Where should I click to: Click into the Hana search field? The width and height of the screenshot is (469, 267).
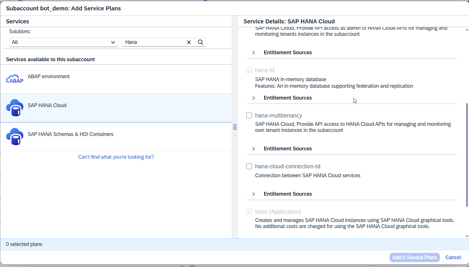point(155,42)
